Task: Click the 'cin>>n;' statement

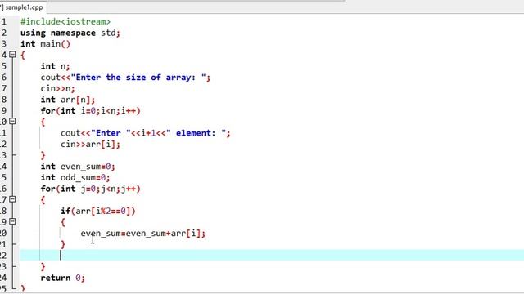Action: [58, 89]
